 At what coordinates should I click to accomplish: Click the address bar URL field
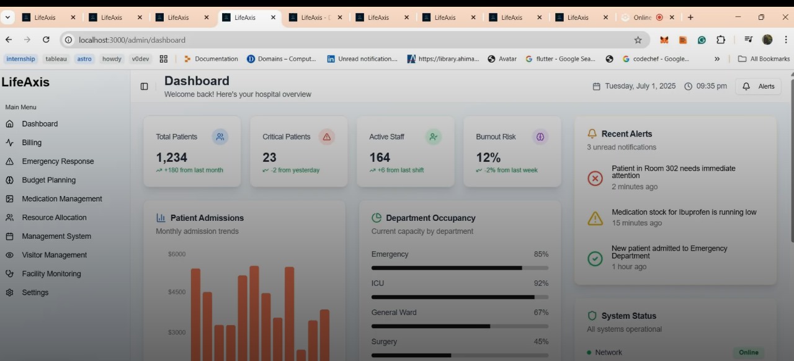pos(354,40)
